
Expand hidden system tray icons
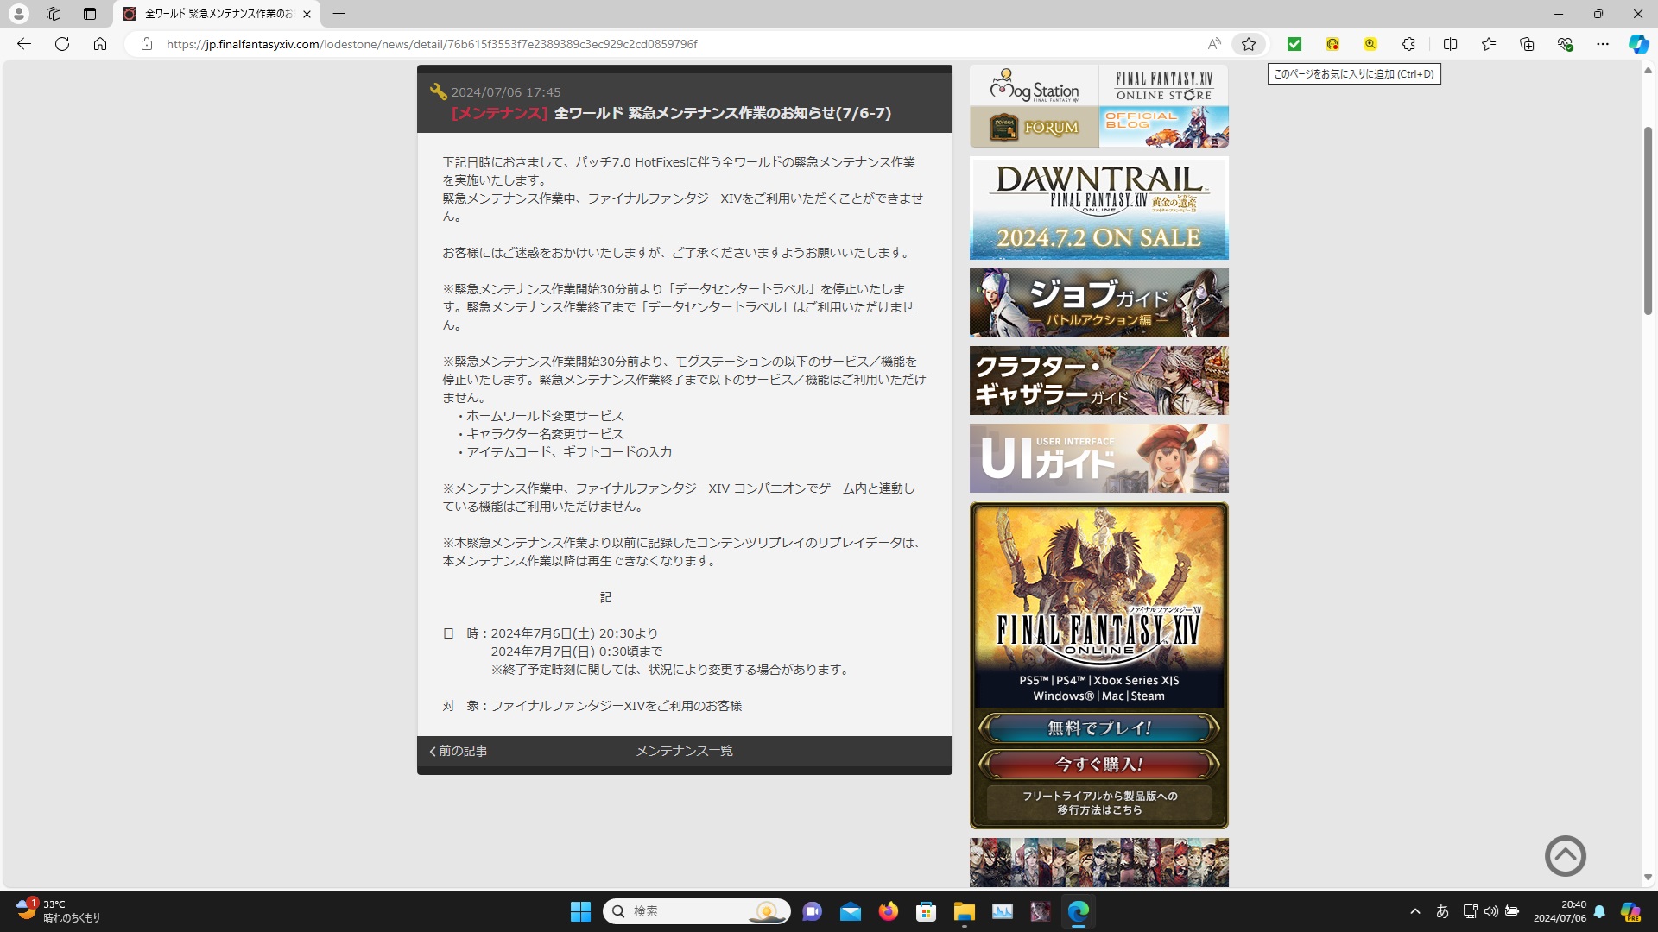click(x=1414, y=910)
